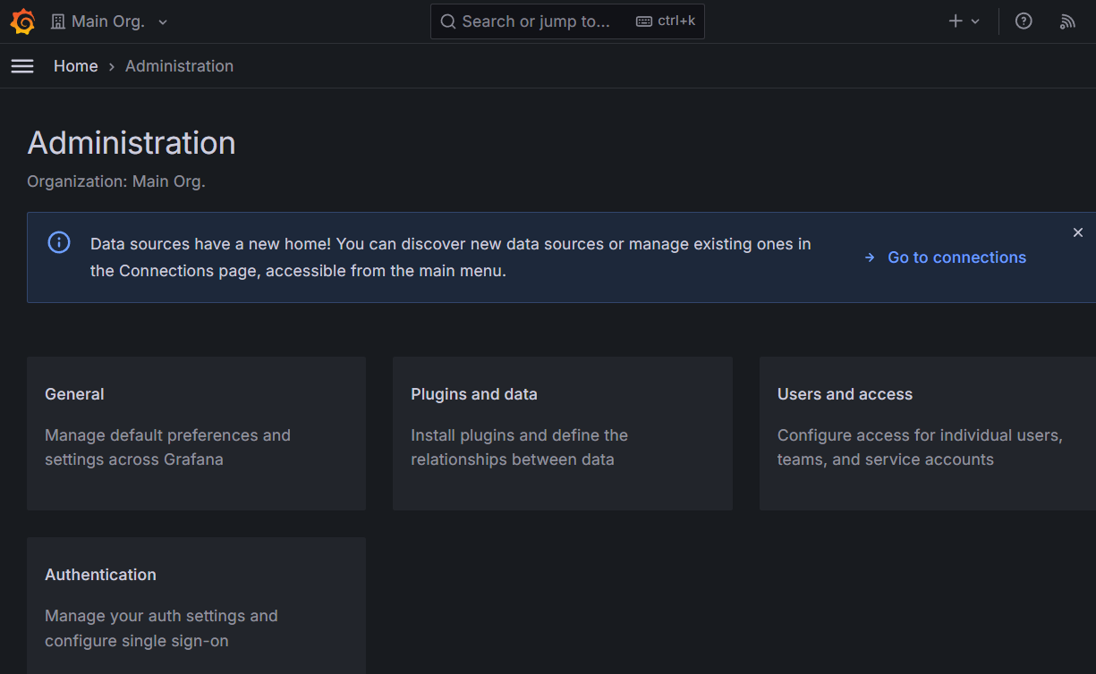Open the help question mark icon

point(1024,21)
